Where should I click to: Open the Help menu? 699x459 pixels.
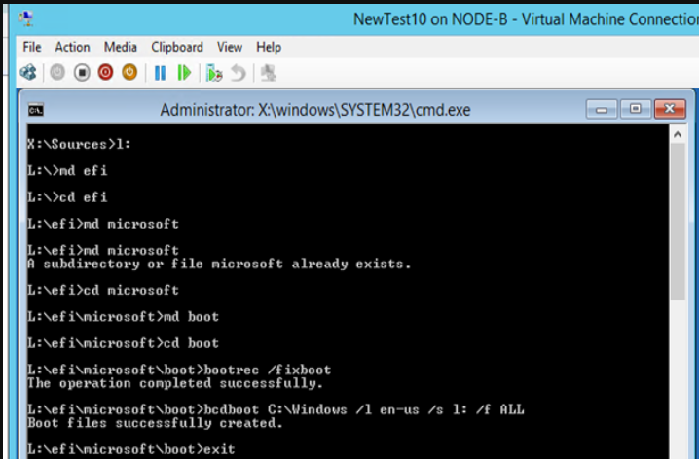(x=269, y=47)
